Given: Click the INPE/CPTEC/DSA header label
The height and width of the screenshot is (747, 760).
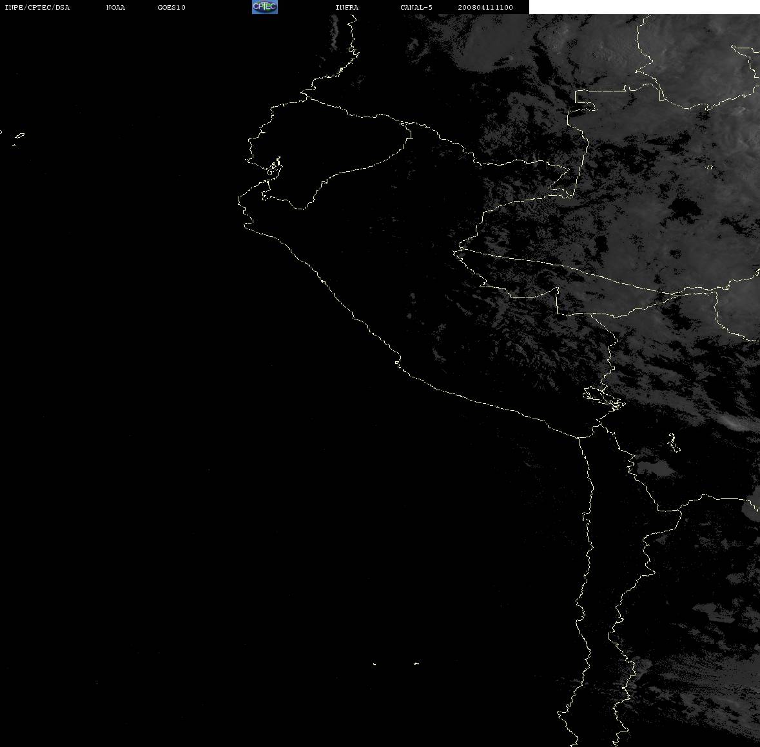Looking at the screenshot, I should tap(37, 7).
